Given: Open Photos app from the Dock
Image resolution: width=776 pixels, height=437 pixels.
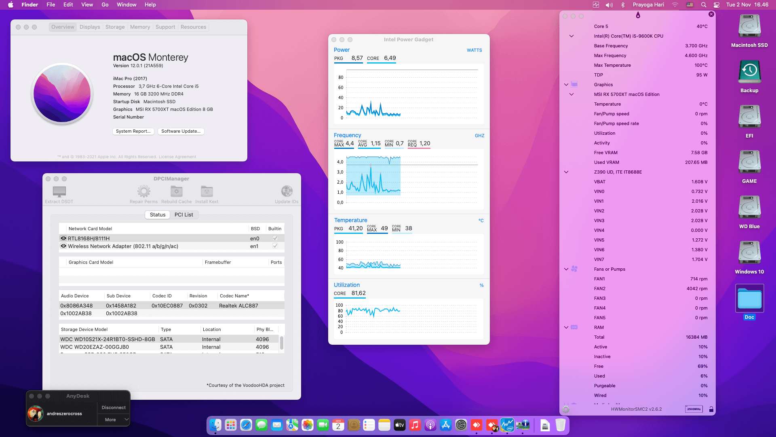Looking at the screenshot, I should pyautogui.click(x=308, y=425).
